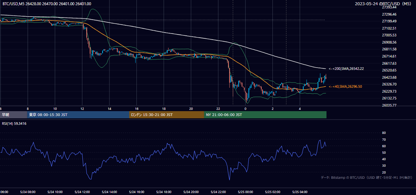
Task: Click hour tick 18 under the price chart
Action: [164, 109]
